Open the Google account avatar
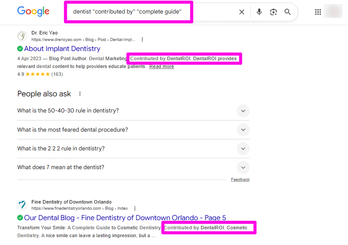 pyautogui.click(x=333, y=11)
